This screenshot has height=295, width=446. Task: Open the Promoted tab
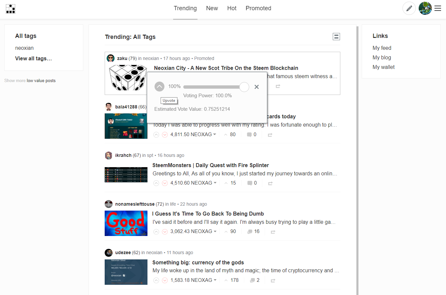tap(258, 8)
